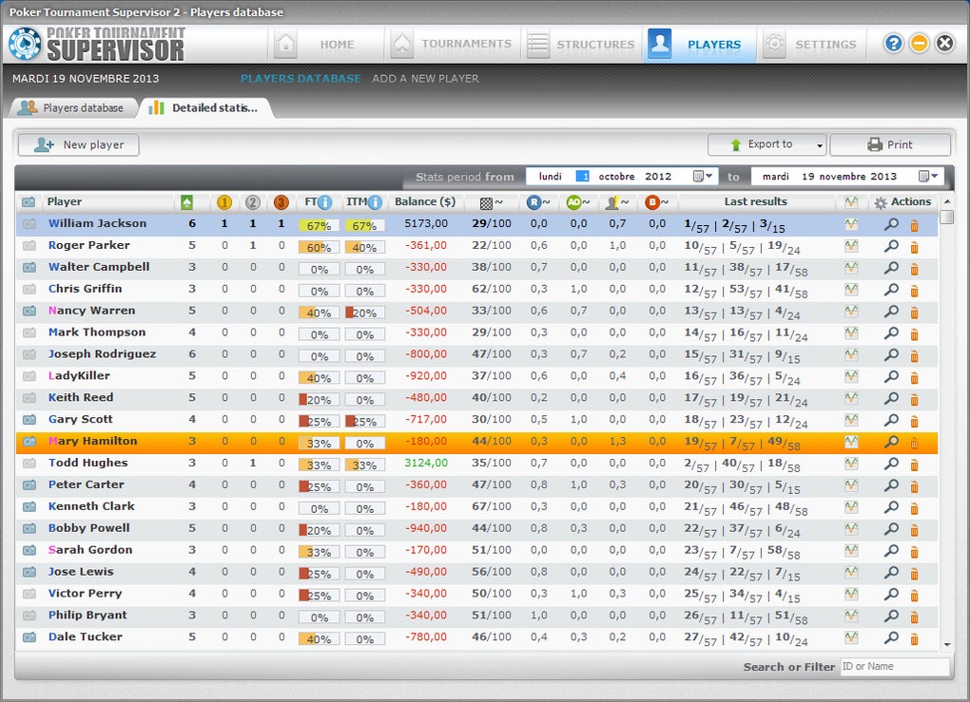The width and height of the screenshot is (970, 702).
Task: Open the Settings section in the top navigation
Action: pyautogui.click(x=811, y=44)
